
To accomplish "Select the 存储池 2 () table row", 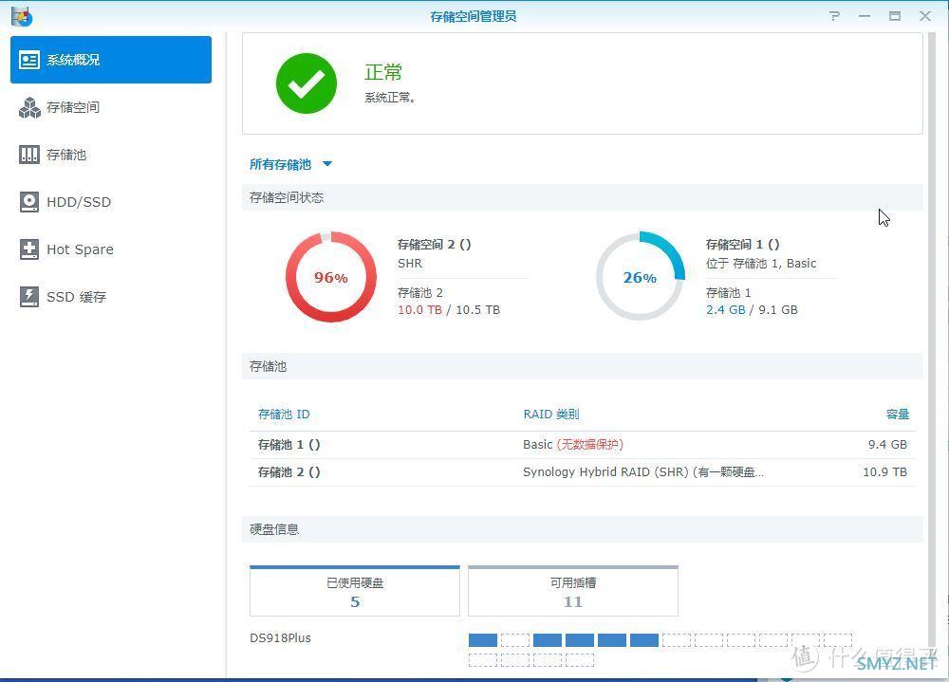I will tap(583, 472).
